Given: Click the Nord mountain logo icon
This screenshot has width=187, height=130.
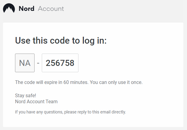Looking at the screenshot, I should pyautogui.click(x=9, y=8).
